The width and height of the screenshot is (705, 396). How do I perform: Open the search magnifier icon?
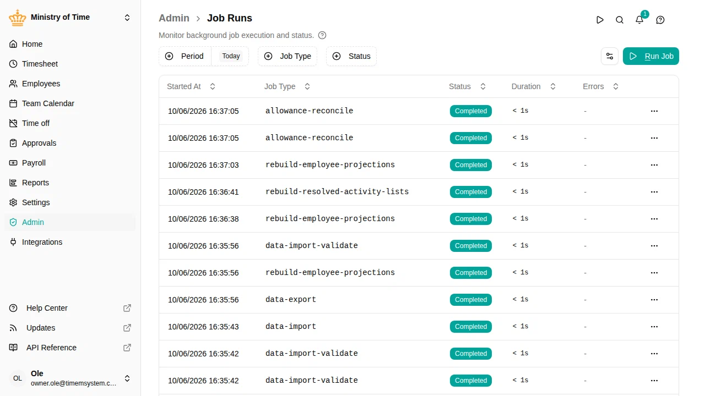620,20
